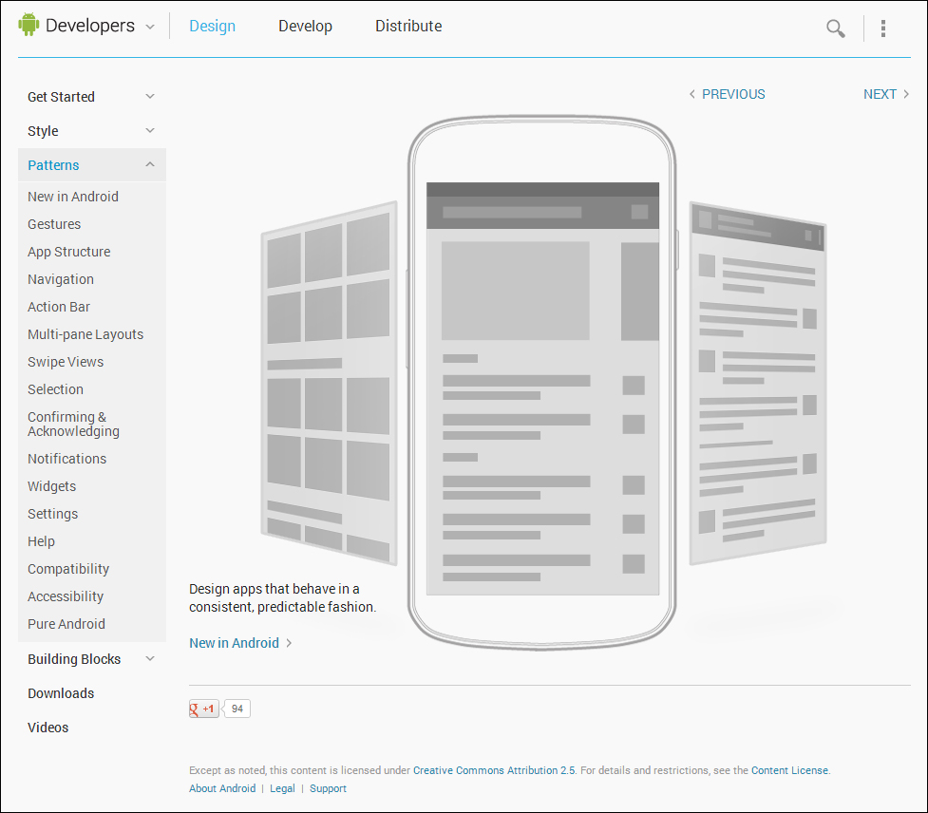Open Navigation sidebar item
Viewport: 928px width, 813px height.
[61, 279]
